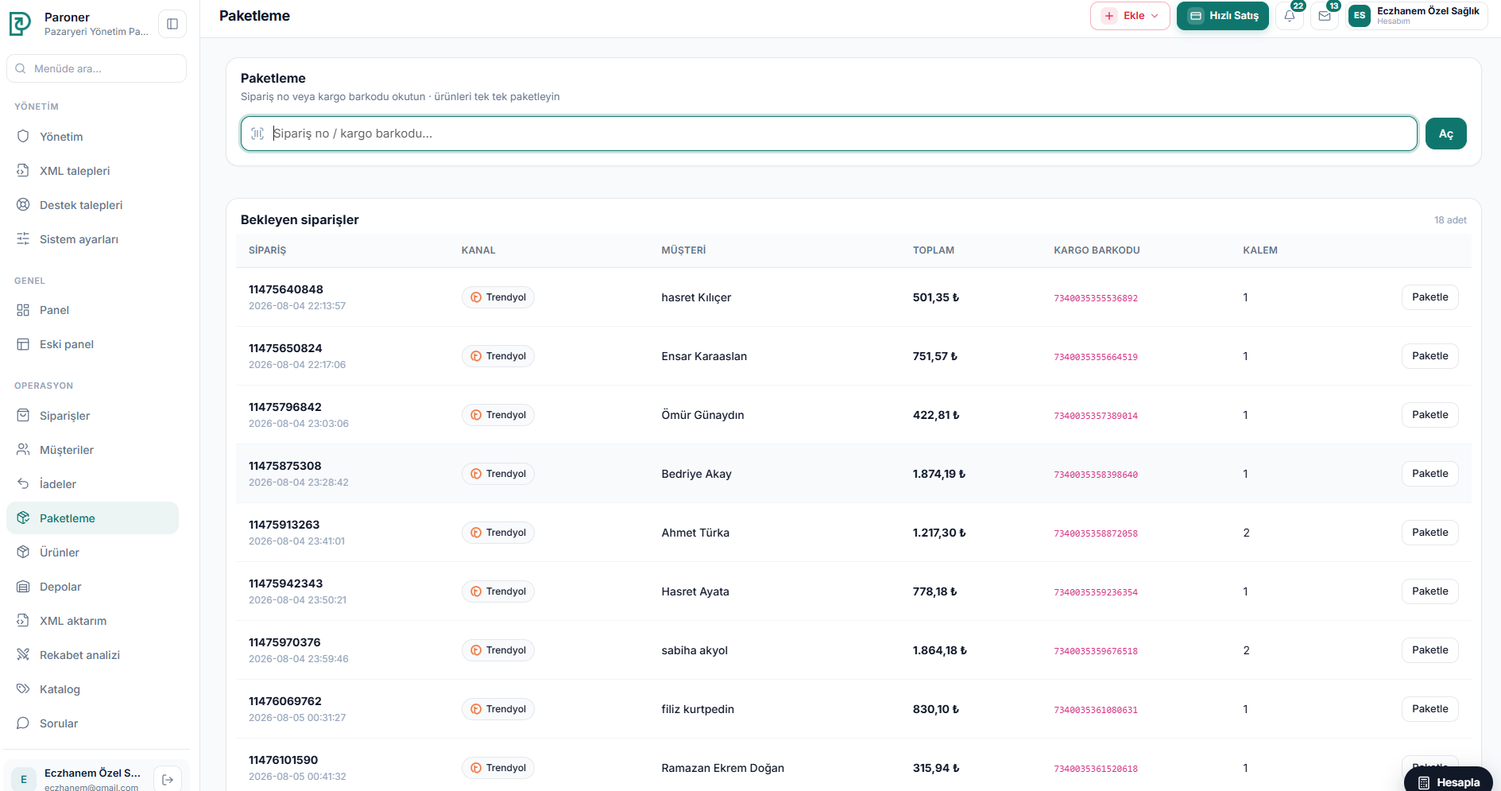Click Paketle for Bedriye Akay's order

(1429, 474)
